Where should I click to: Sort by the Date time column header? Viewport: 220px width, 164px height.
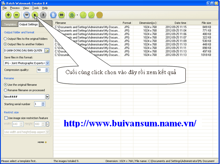tap(173, 23)
